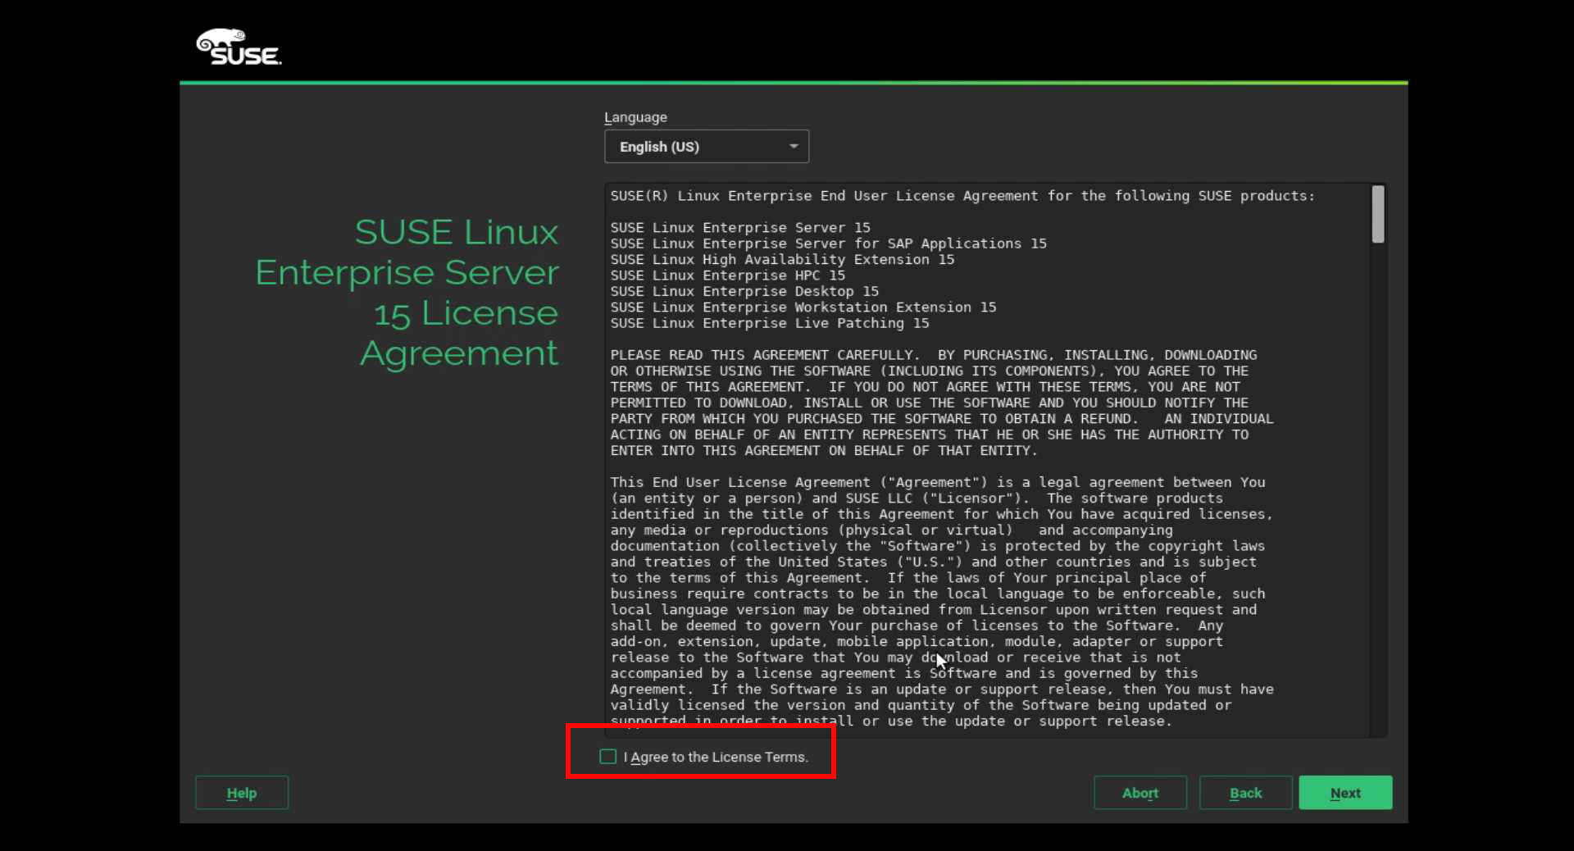Screen dimensions: 1574x851
Task: Click 'SUSE Linux High Availability Extension 15' line
Action: click(782, 260)
